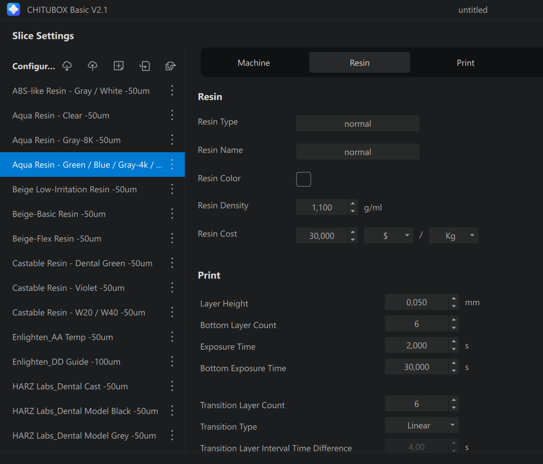Decrease Exposure Time with down arrow
This screenshot has height=464, width=543.
[x=454, y=349]
